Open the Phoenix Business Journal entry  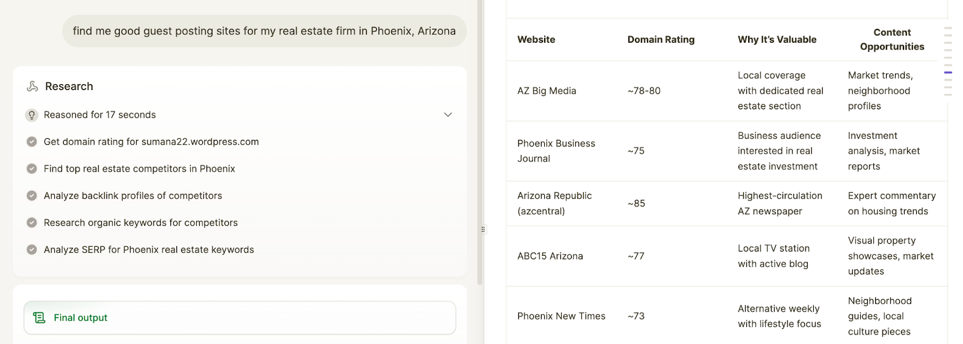click(x=556, y=151)
